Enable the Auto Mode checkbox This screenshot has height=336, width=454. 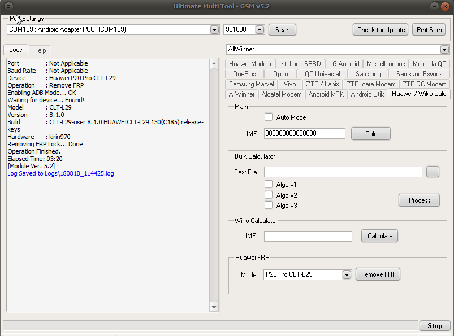(269, 117)
